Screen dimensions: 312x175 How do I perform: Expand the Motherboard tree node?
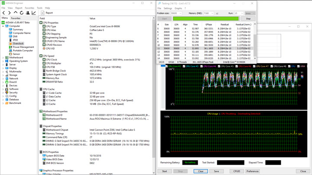(3, 57)
